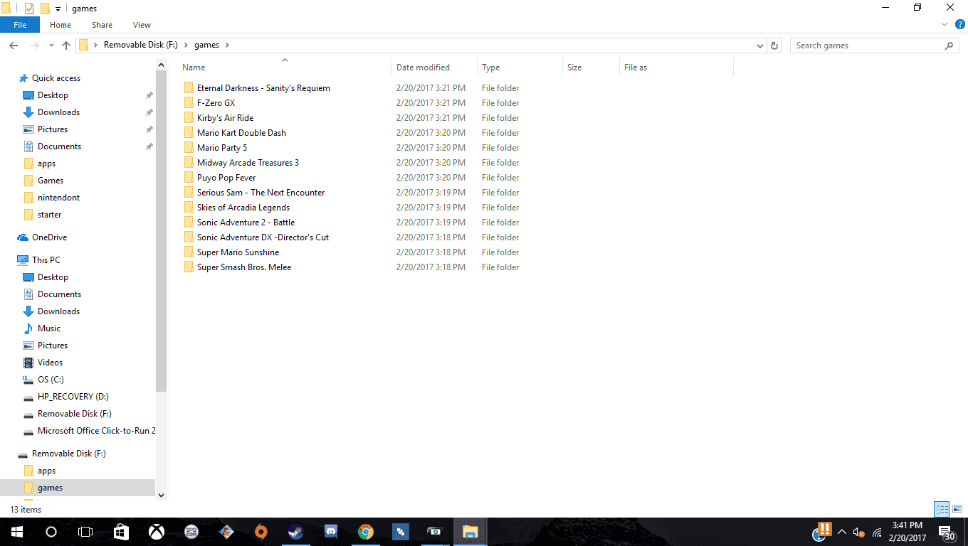
Task: Switch to the Home ribbon tab
Action: pyautogui.click(x=60, y=25)
